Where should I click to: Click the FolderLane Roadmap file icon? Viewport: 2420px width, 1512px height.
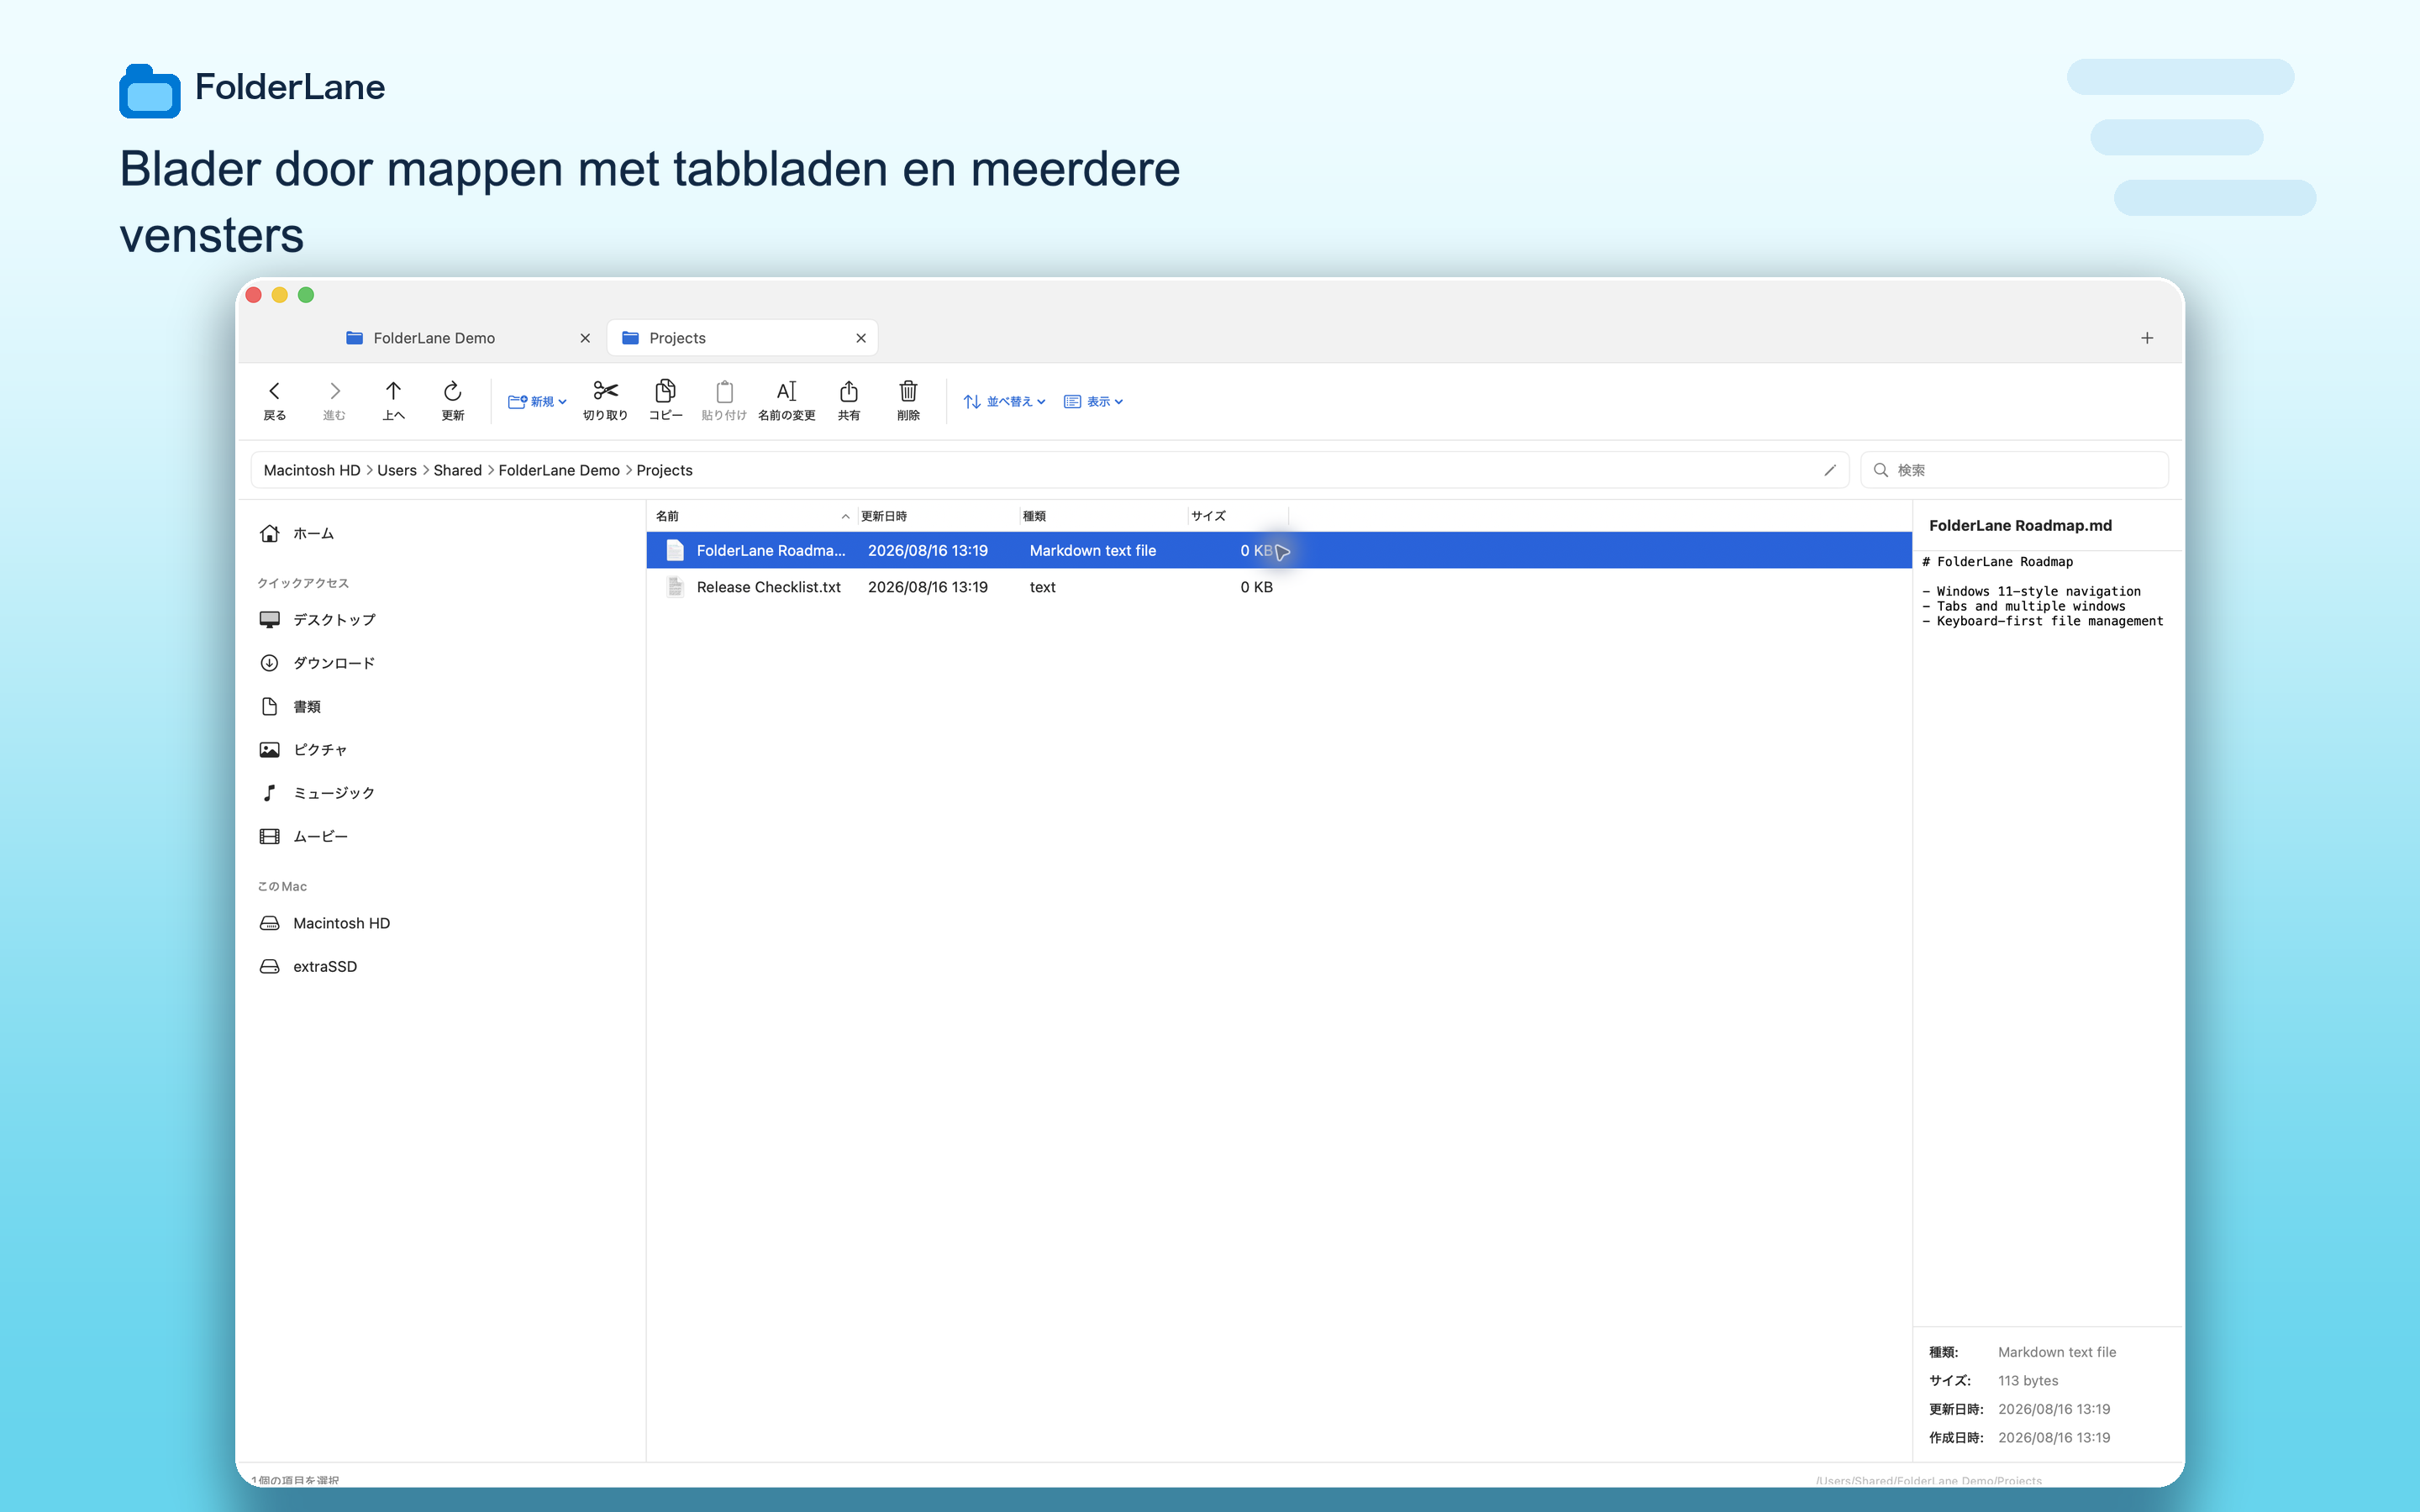675,550
